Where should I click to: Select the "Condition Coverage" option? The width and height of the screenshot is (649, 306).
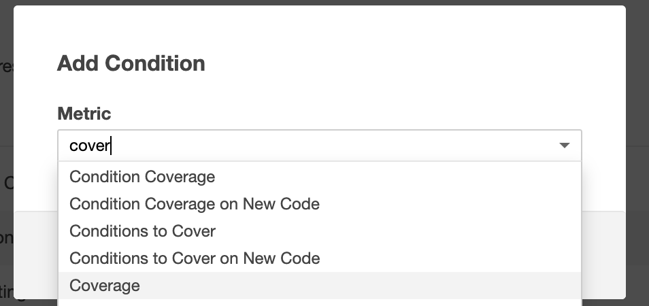click(x=142, y=177)
